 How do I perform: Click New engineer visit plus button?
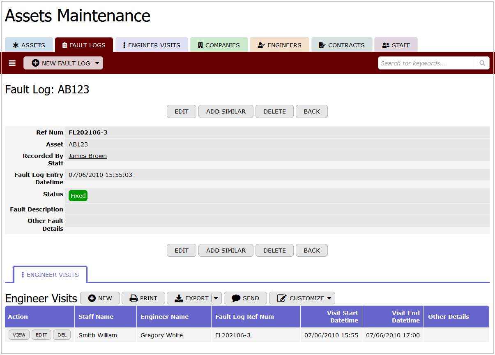click(x=100, y=298)
